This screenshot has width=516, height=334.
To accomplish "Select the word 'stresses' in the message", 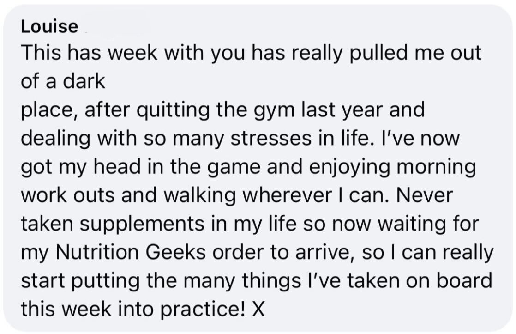I will click(271, 138).
